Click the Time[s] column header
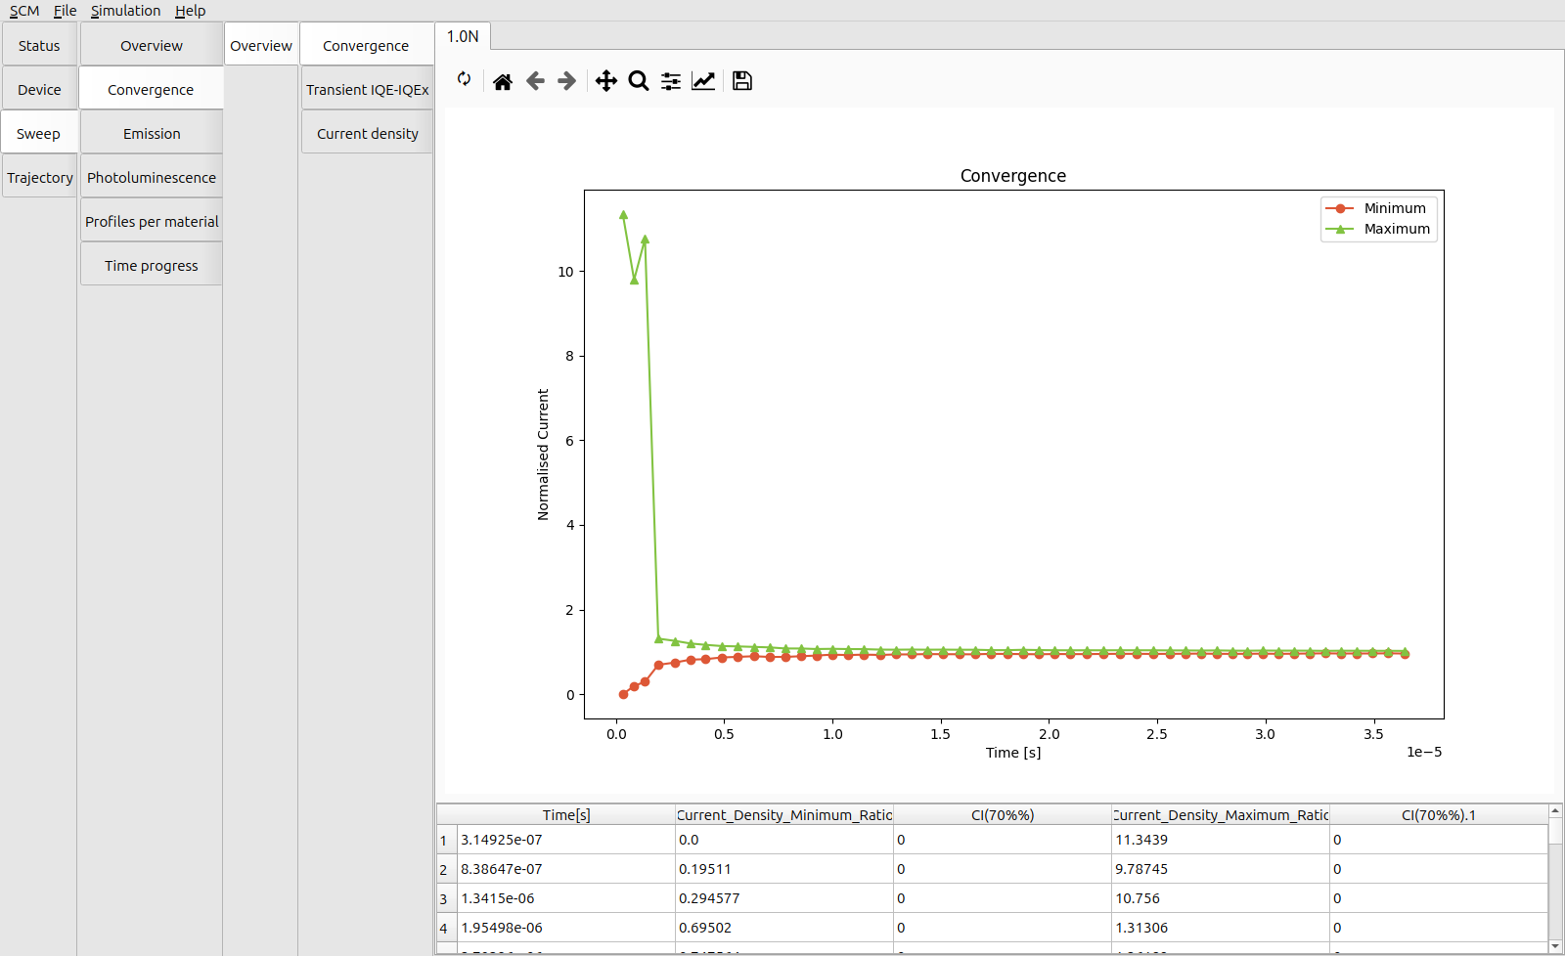The width and height of the screenshot is (1565, 956). coord(566,815)
